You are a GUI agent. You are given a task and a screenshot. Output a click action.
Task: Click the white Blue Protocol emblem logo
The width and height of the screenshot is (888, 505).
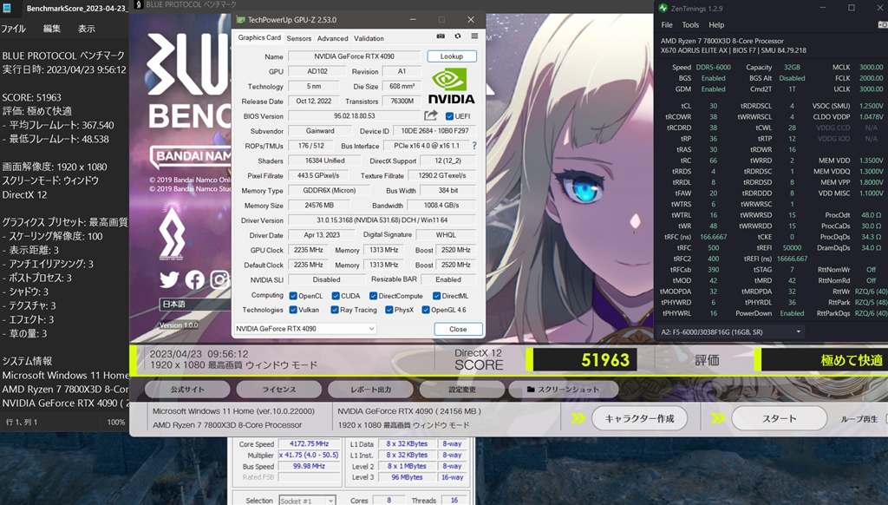173,231
